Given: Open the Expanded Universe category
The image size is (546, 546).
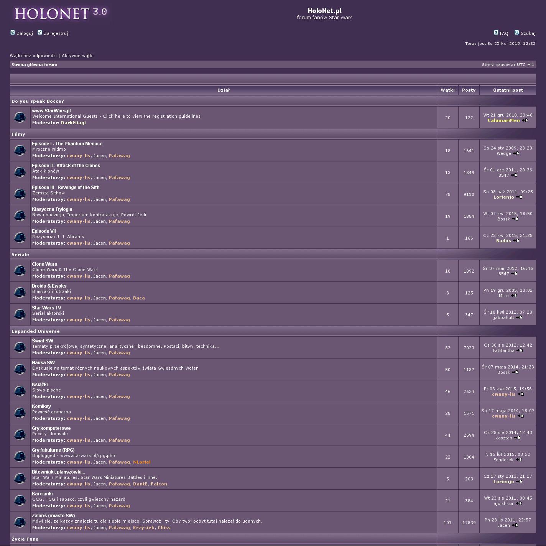Looking at the screenshot, I should pyautogui.click(x=36, y=331).
